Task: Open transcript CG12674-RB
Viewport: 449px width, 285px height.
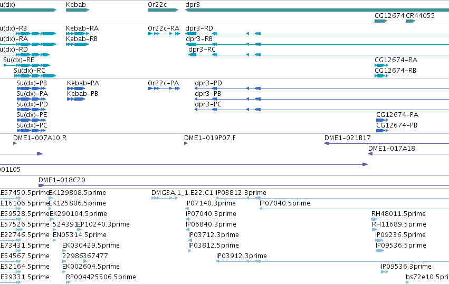Action: [x=395, y=71]
